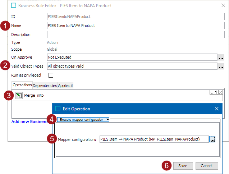Click the Business Rule Editor window icon
The width and height of the screenshot is (229, 174).
(x=14, y=5)
